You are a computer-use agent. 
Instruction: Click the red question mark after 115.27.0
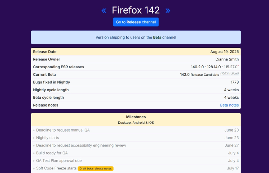238,66
